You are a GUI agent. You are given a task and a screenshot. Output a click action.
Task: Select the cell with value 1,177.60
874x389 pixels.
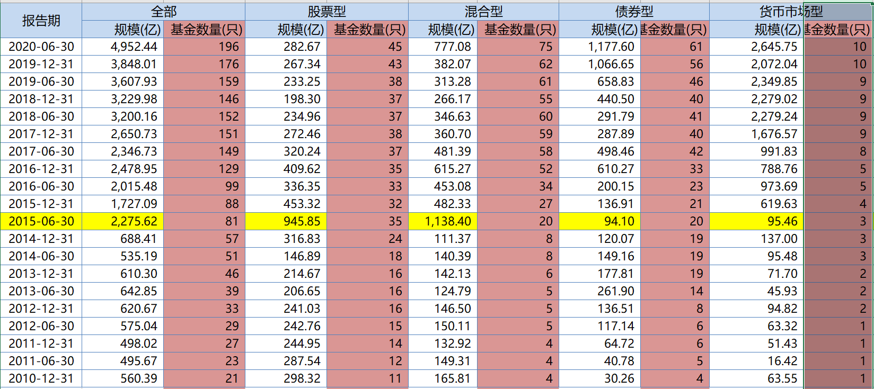click(600, 47)
